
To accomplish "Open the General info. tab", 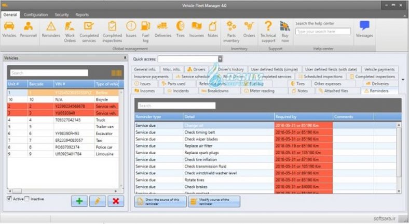I will 145,69.
